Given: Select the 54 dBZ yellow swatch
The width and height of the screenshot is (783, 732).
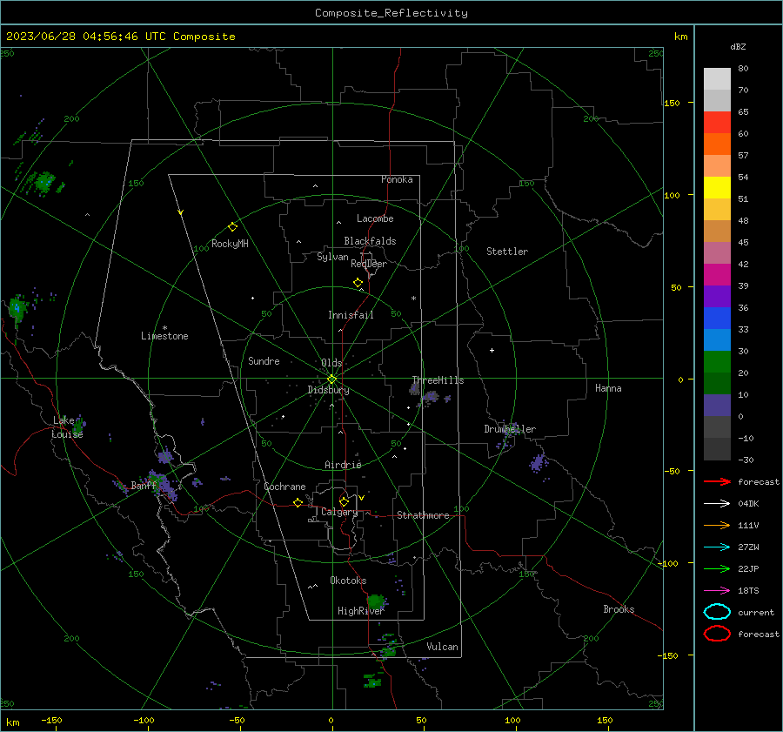Looking at the screenshot, I should [x=717, y=187].
